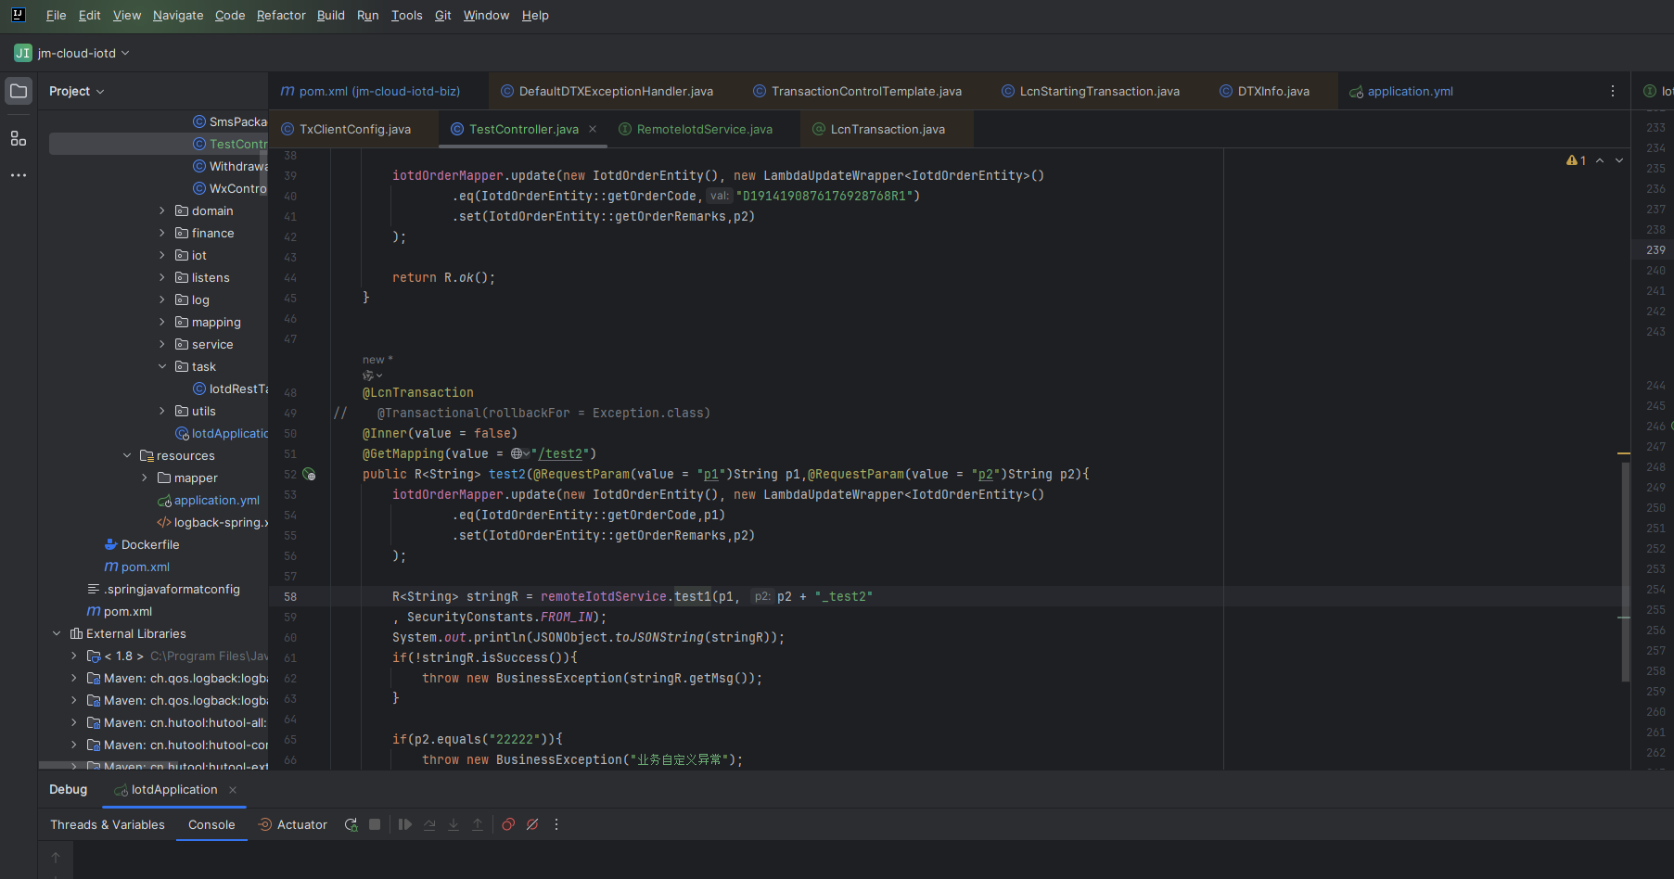
Task: Rerun IotdApplication in debug mode
Action: (x=351, y=824)
